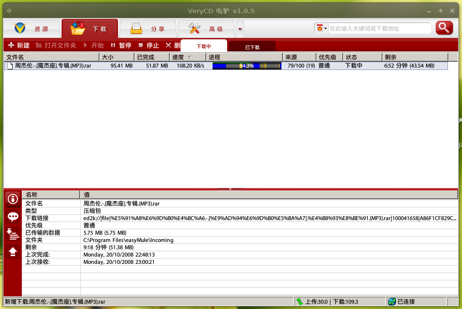The width and height of the screenshot is (462, 309).
Task: Open the 资源 resources tab
Action: (x=32, y=29)
